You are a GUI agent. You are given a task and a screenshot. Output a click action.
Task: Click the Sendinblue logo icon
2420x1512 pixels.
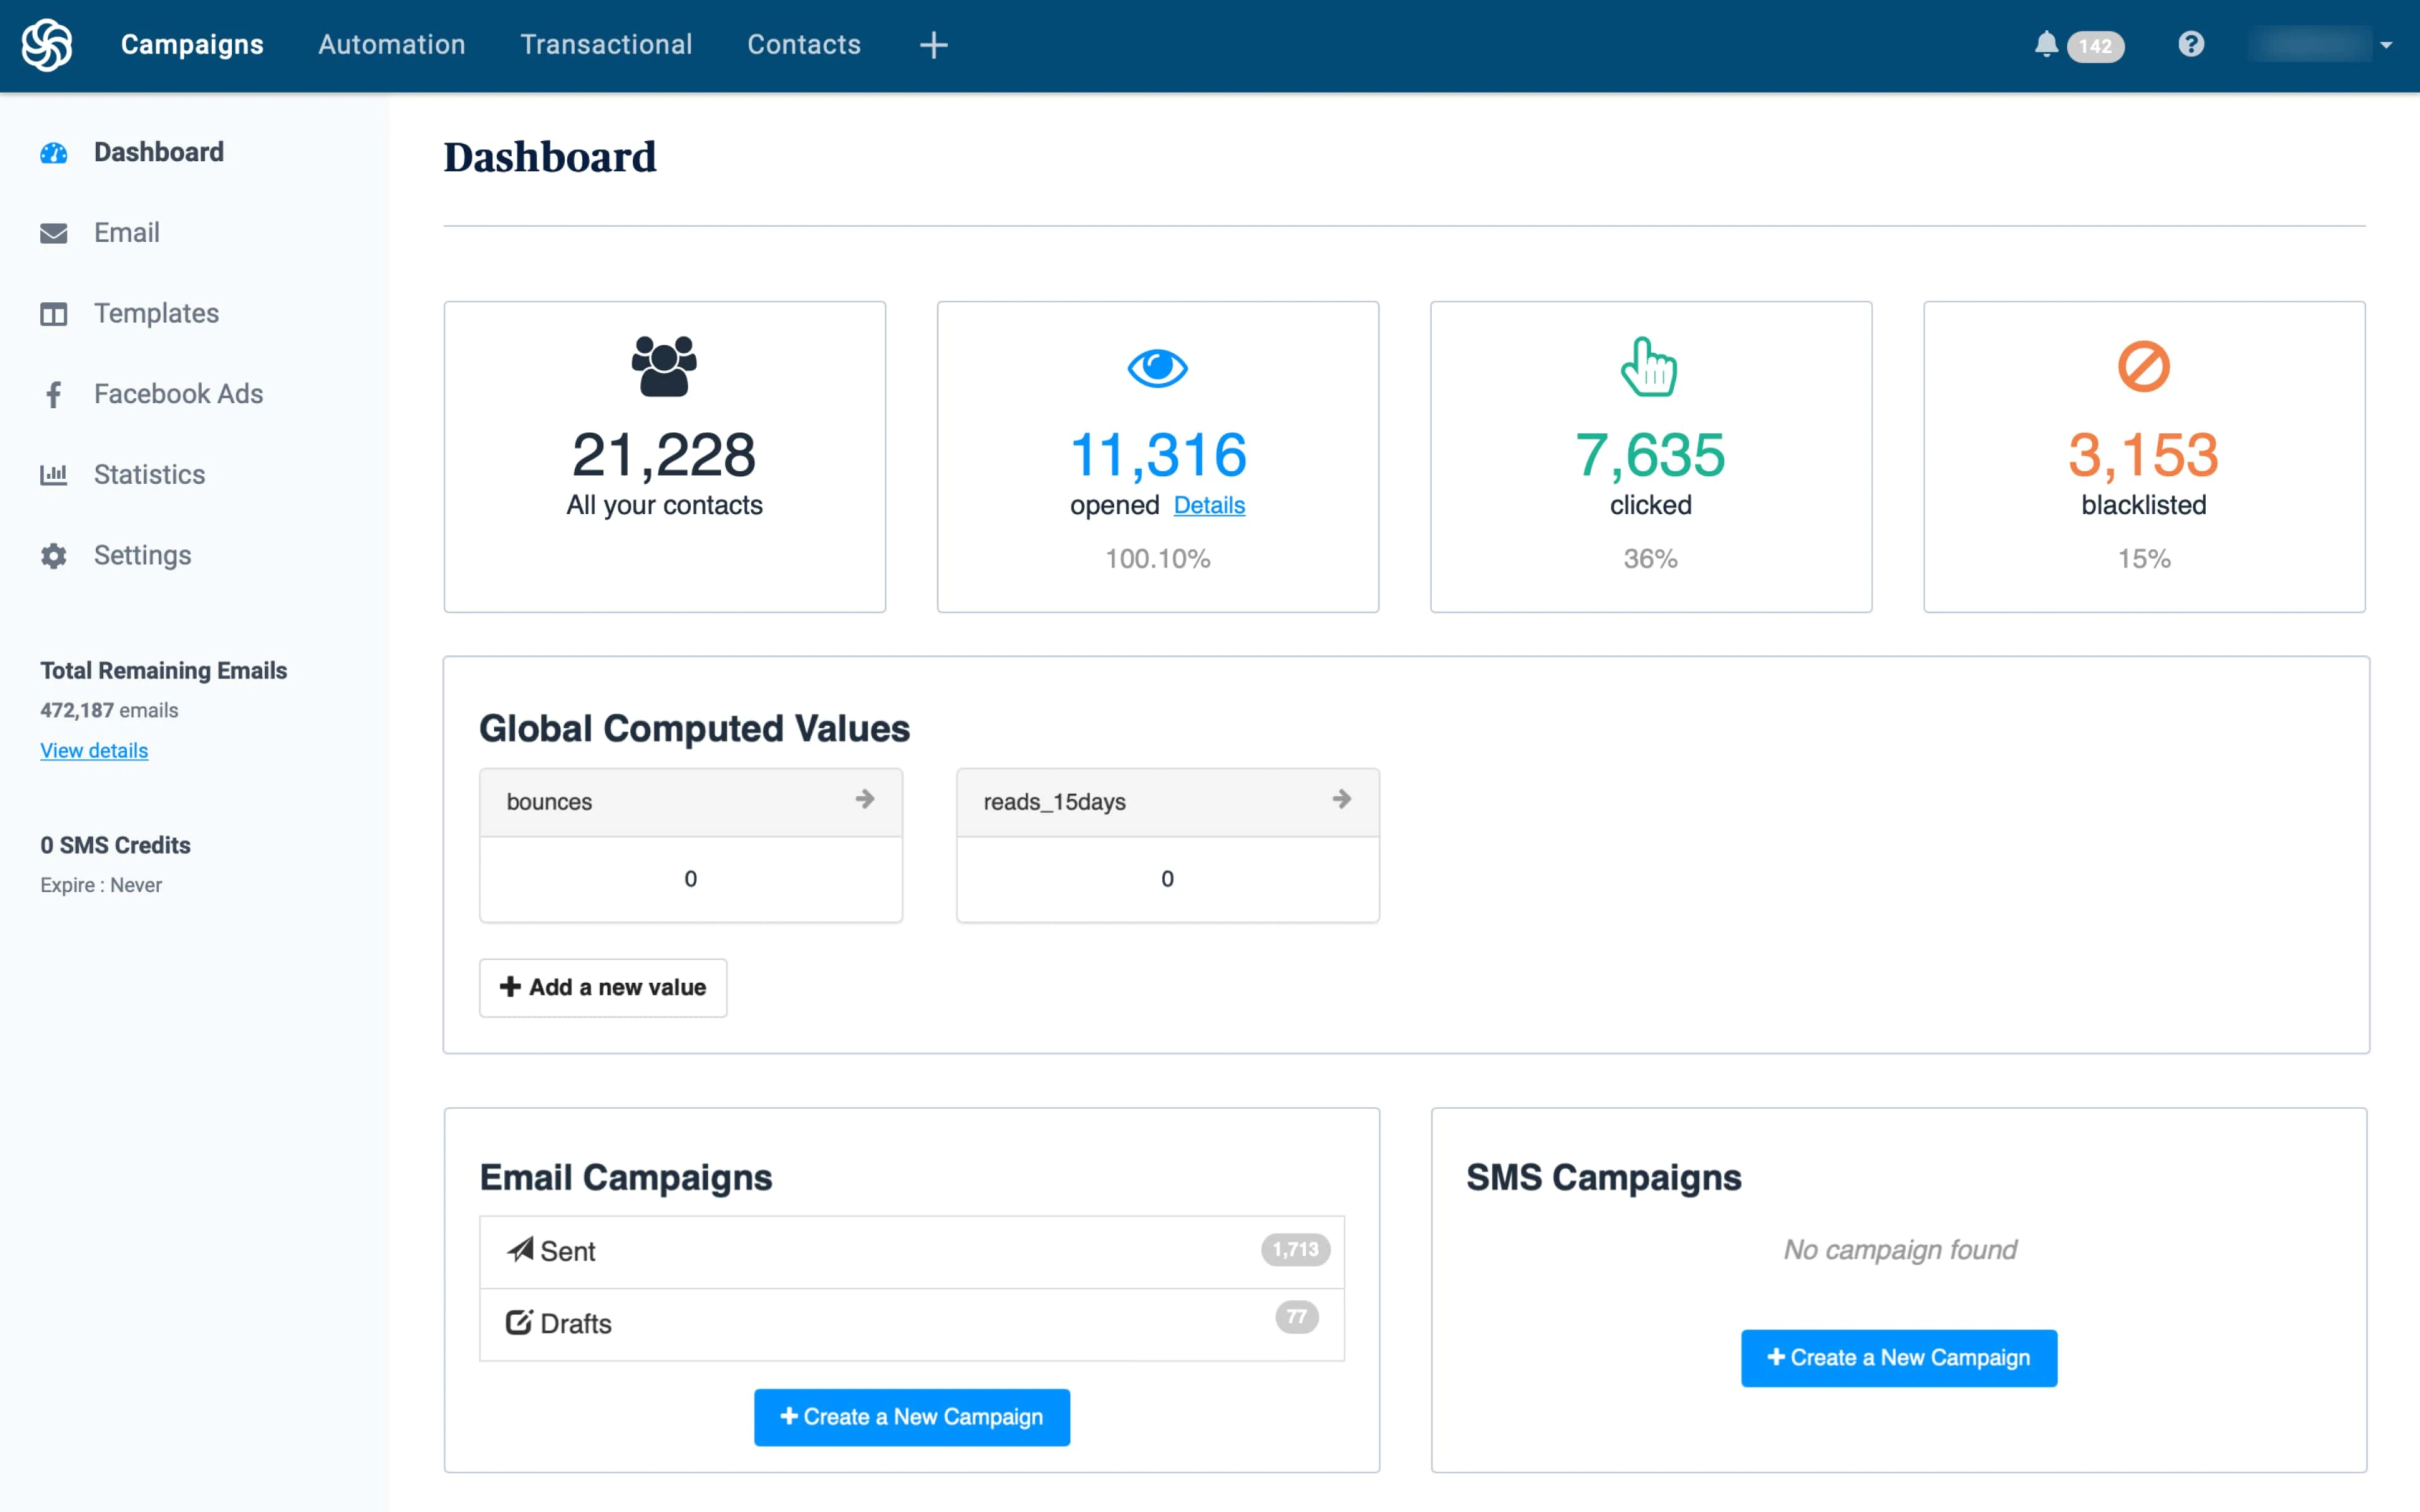[x=47, y=45]
